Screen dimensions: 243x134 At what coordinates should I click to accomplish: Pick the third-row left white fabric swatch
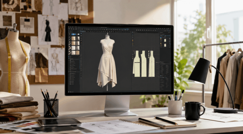click(x=73, y=48)
